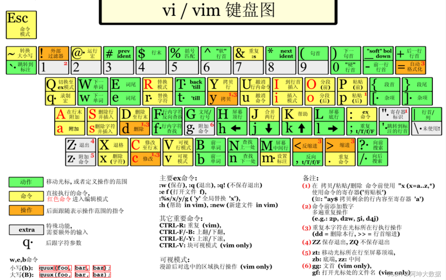Click the 'vi / vim 键盘图' title

coord(219,10)
